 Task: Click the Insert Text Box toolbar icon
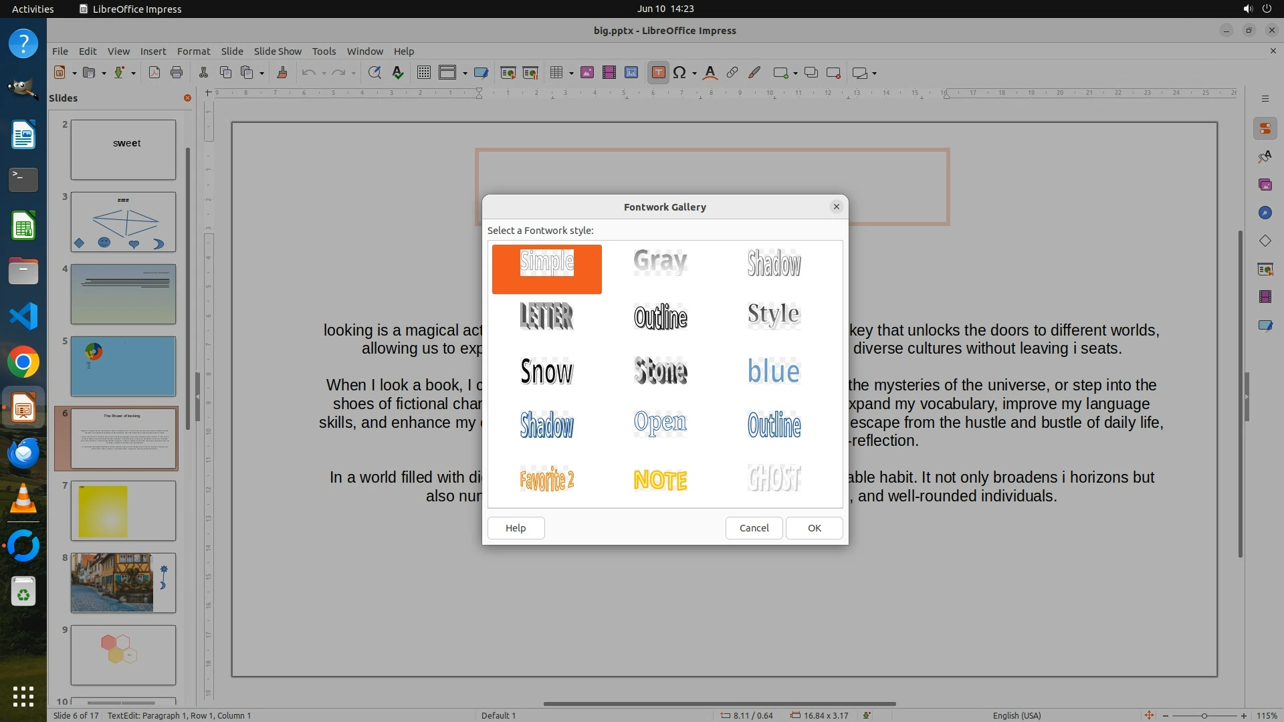click(658, 73)
